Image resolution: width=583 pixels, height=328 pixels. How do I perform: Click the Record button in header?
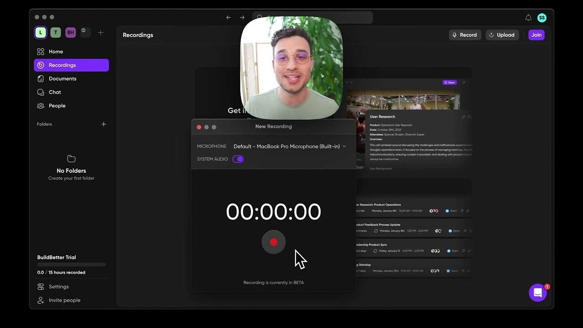(465, 35)
